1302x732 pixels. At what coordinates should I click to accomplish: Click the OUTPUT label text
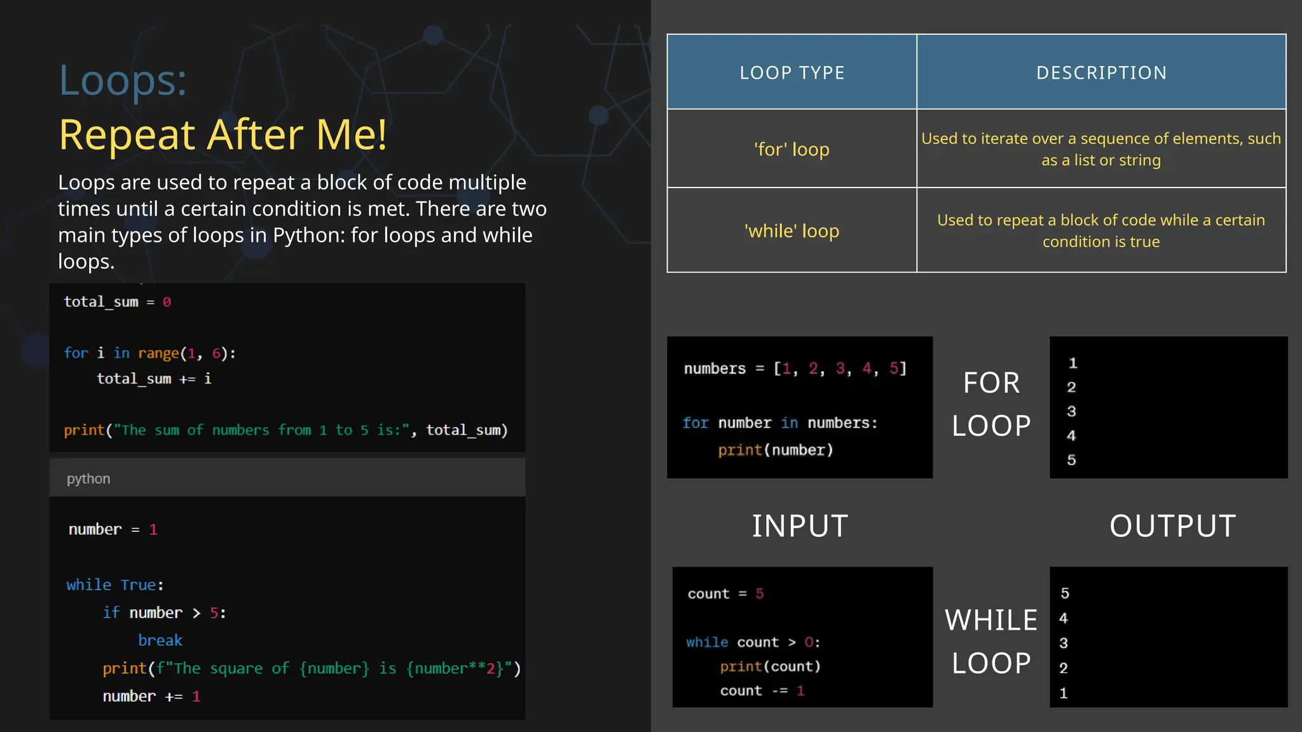(x=1172, y=526)
